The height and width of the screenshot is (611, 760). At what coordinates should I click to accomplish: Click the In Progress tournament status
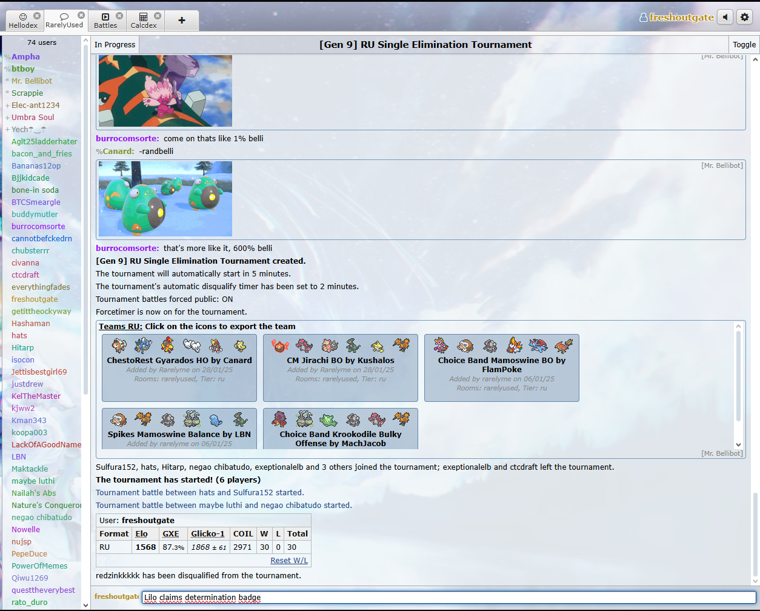(x=115, y=44)
